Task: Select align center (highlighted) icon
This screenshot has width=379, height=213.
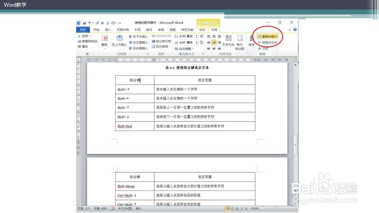Action: click(x=214, y=42)
